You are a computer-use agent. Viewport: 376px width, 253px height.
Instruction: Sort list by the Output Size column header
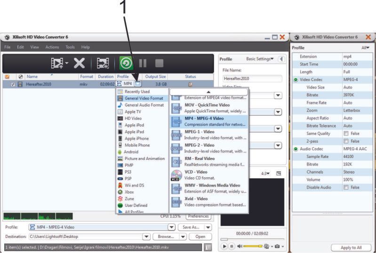[155, 77]
